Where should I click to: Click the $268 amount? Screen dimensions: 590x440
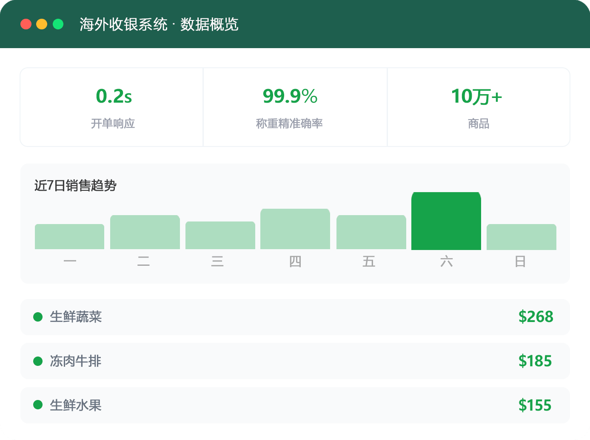point(536,317)
